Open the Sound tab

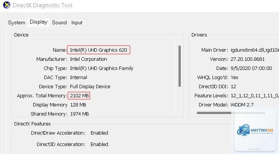[59, 23]
